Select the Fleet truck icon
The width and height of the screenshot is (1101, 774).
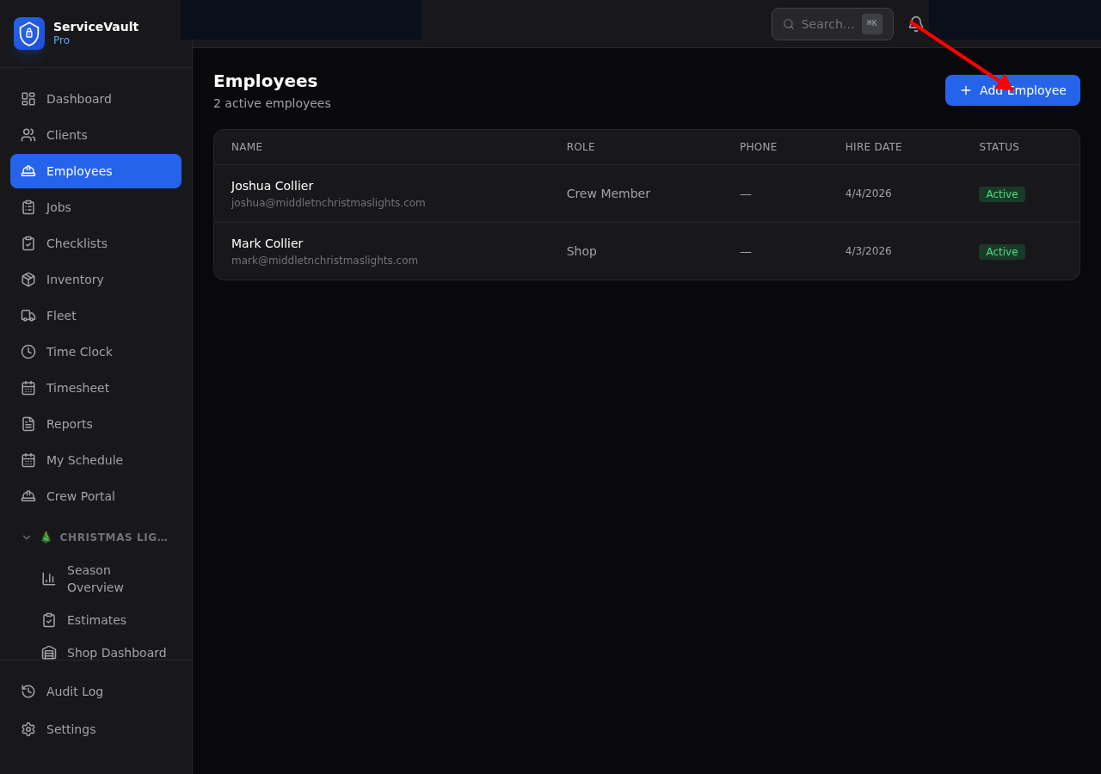click(28, 316)
